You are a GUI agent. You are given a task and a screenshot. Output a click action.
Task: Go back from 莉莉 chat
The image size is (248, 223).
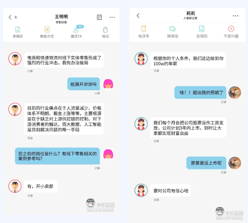coord(138,16)
